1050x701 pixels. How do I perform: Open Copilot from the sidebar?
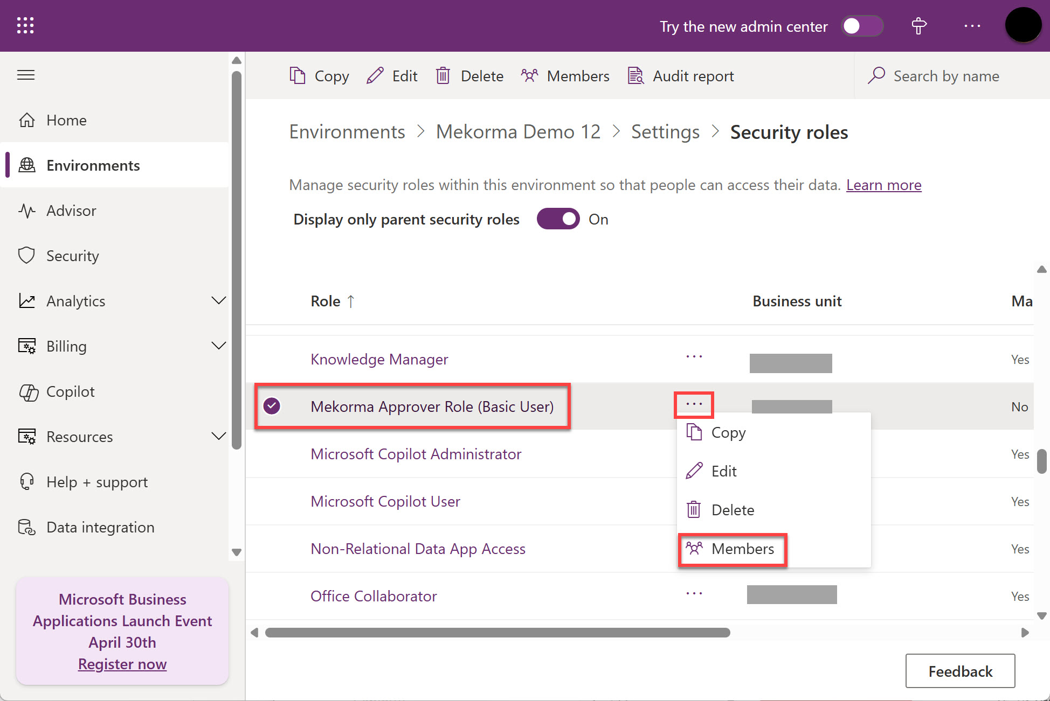(70, 391)
